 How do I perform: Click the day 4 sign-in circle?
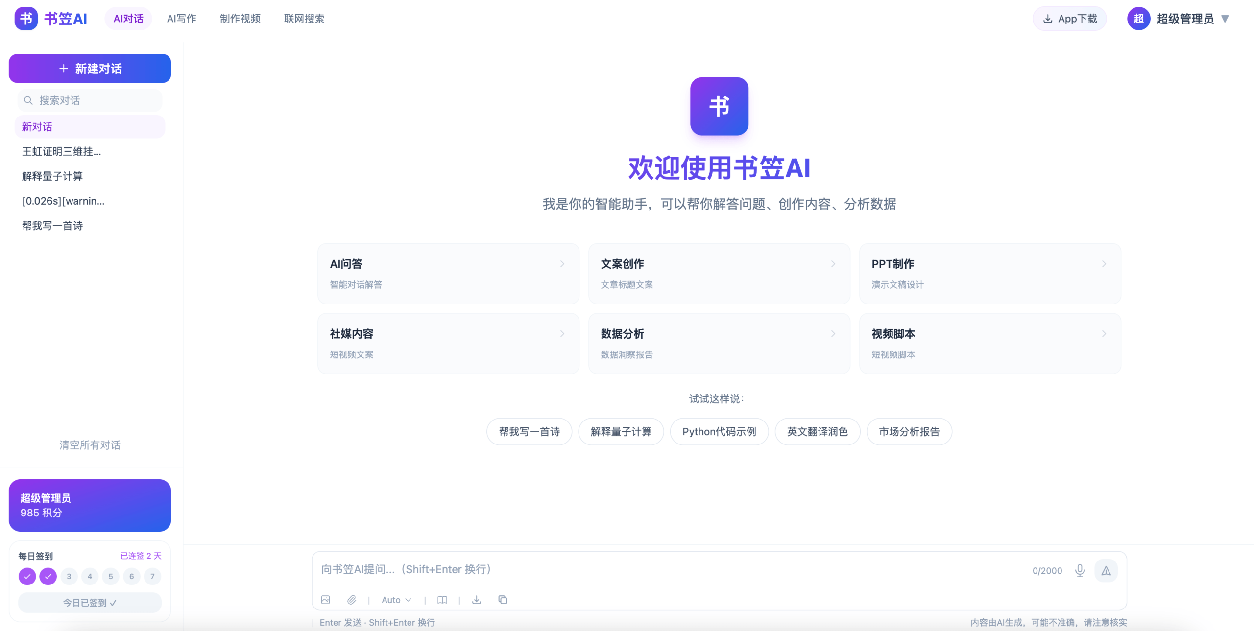90,576
